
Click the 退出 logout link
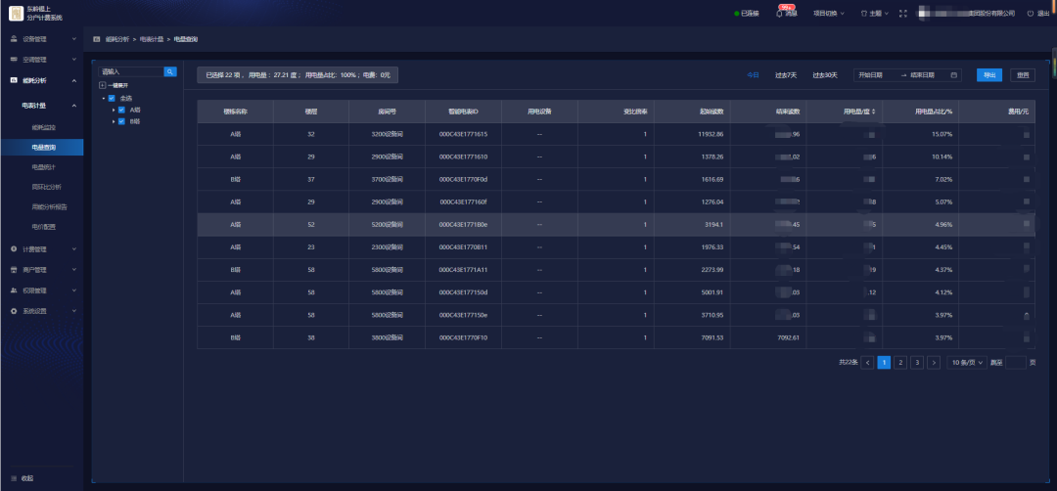[x=1044, y=14]
